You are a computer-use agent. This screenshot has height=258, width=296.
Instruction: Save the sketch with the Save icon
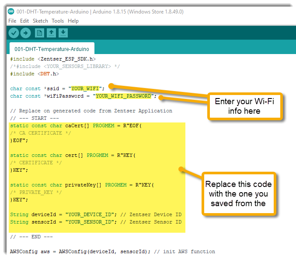tap(63, 33)
